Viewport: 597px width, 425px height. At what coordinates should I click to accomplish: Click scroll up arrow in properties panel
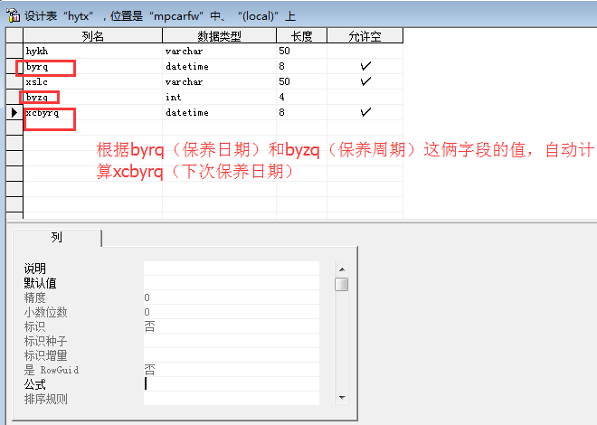(x=341, y=268)
